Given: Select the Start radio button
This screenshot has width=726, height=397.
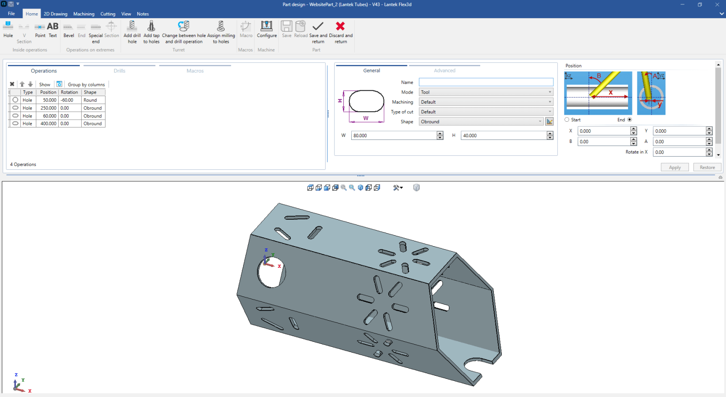Looking at the screenshot, I should pos(567,120).
